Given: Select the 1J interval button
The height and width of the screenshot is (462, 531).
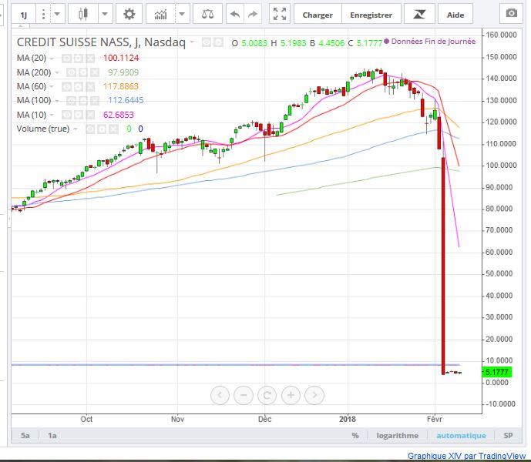Looking at the screenshot, I should pyautogui.click(x=23, y=15).
